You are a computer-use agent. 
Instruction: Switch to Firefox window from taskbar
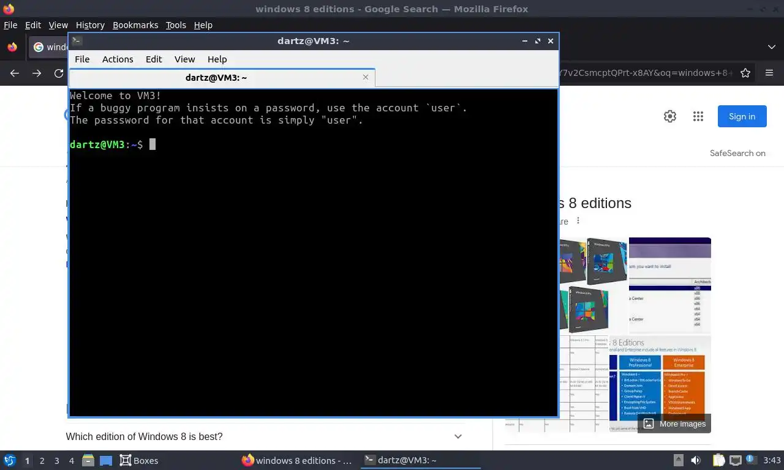tap(297, 460)
